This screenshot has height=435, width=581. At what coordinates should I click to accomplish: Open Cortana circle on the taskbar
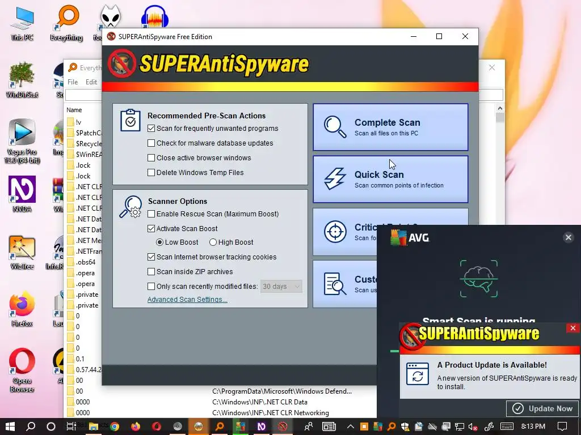(51, 427)
